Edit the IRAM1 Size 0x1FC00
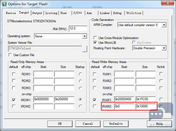This screenshot has width=176, height=131. click(x=145, y=99)
